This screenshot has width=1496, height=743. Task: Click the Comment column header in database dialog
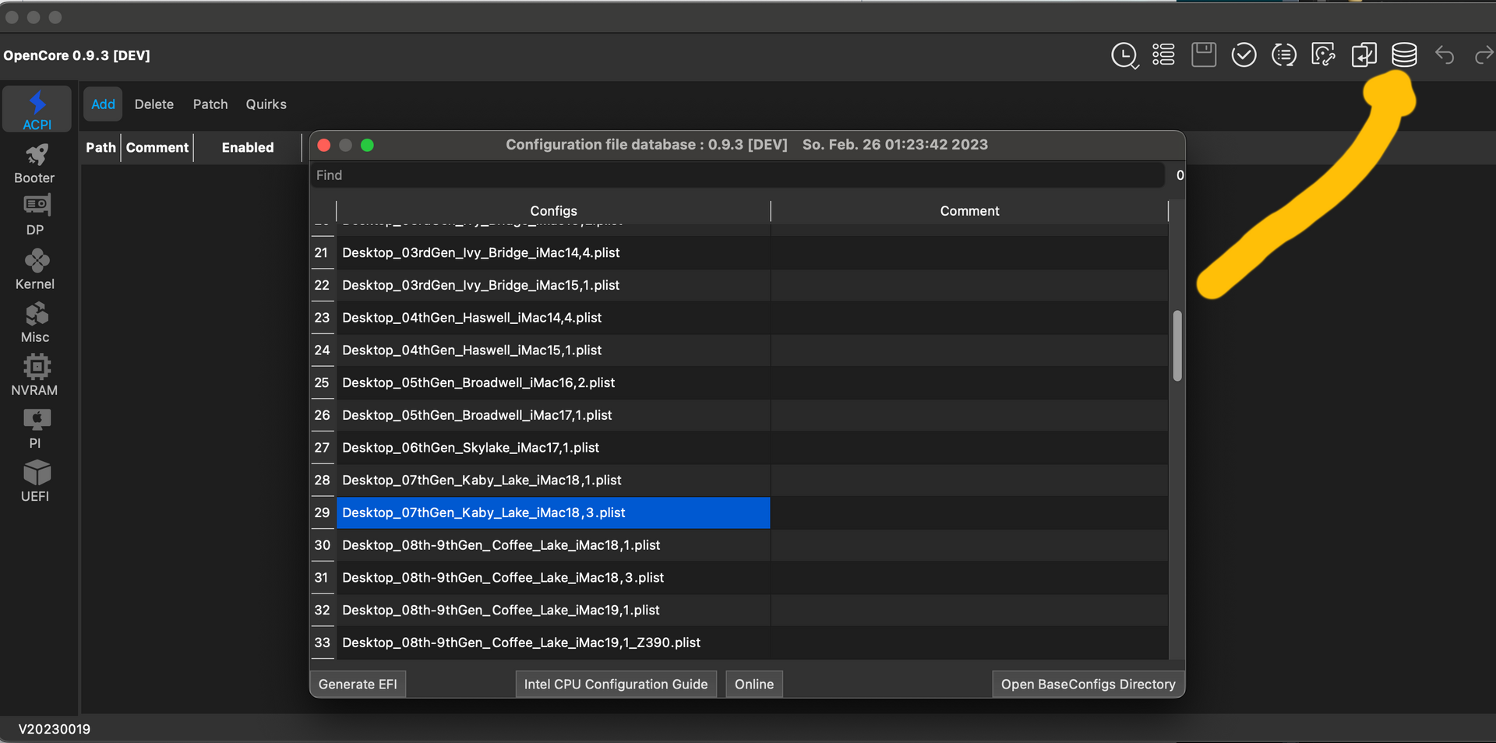coord(969,211)
